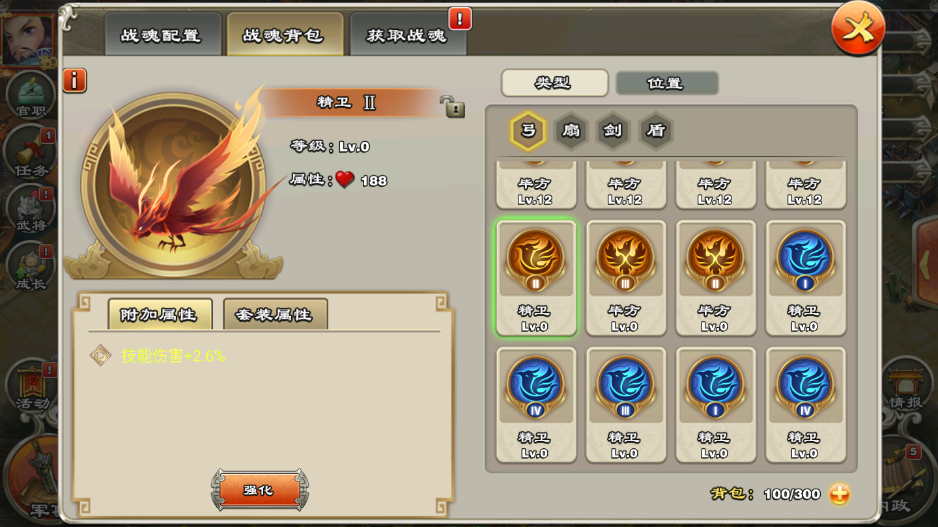The width and height of the screenshot is (938, 527).
Task: Toggle the padlock lock on 精卫 II
Action: tap(452, 106)
